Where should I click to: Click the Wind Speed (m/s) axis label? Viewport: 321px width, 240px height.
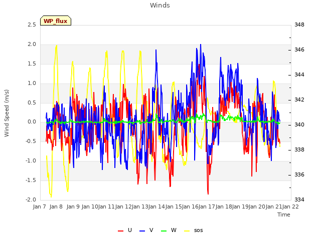(x=7, y=113)
